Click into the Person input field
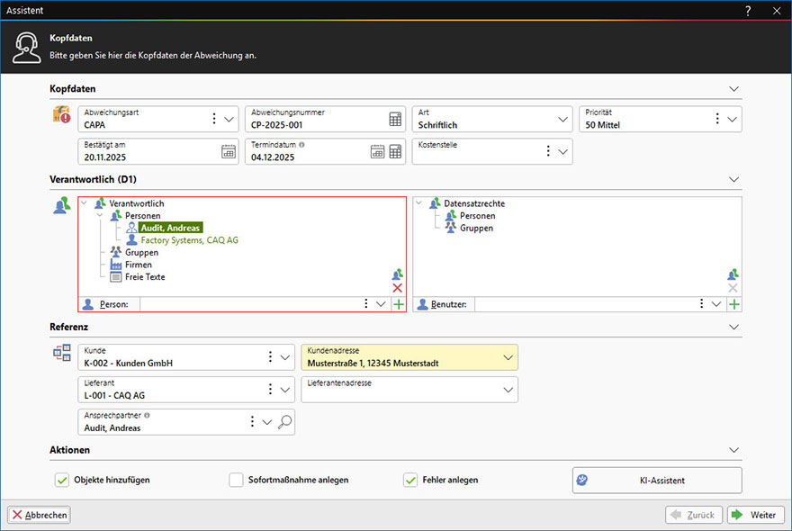This screenshot has height=531, width=792. (247, 305)
